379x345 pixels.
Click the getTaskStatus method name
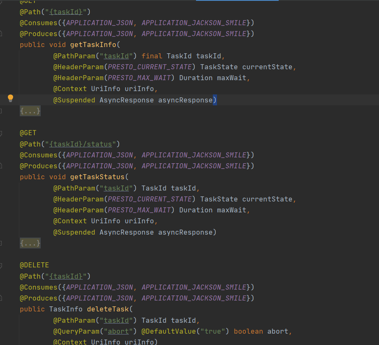(97, 177)
